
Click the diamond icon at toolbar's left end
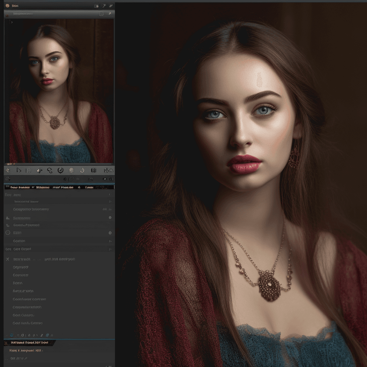tap(8, 170)
